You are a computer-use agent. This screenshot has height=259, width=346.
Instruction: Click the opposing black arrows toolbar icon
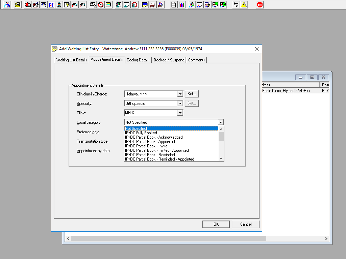pyautogui.click(x=236, y=5)
